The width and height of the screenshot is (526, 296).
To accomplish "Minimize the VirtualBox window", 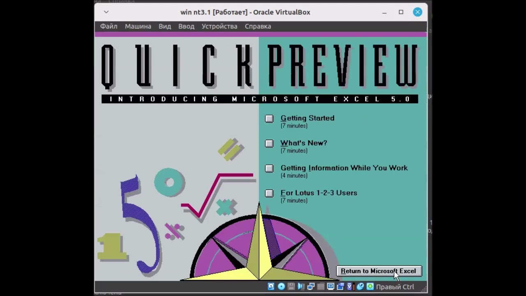I will pos(384,12).
